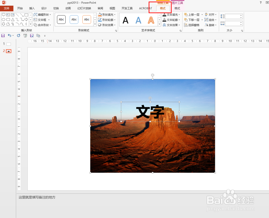Select the straight line shape
The width and height of the screenshot is (269, 218).
(17, 15)
